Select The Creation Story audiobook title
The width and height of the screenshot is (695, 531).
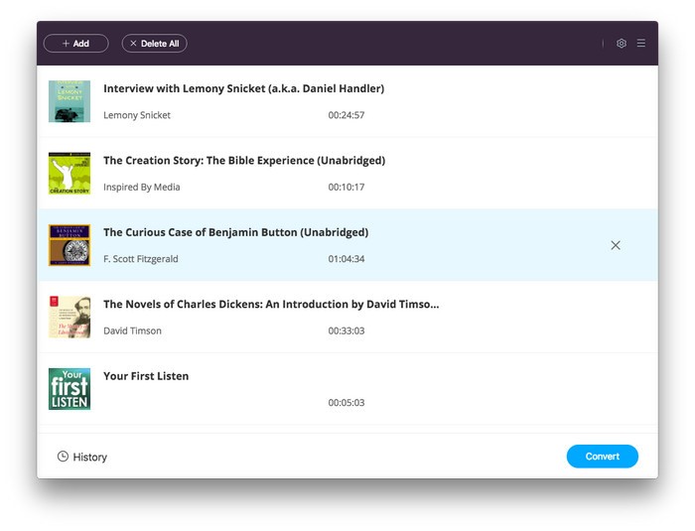(x=244, y=161)
